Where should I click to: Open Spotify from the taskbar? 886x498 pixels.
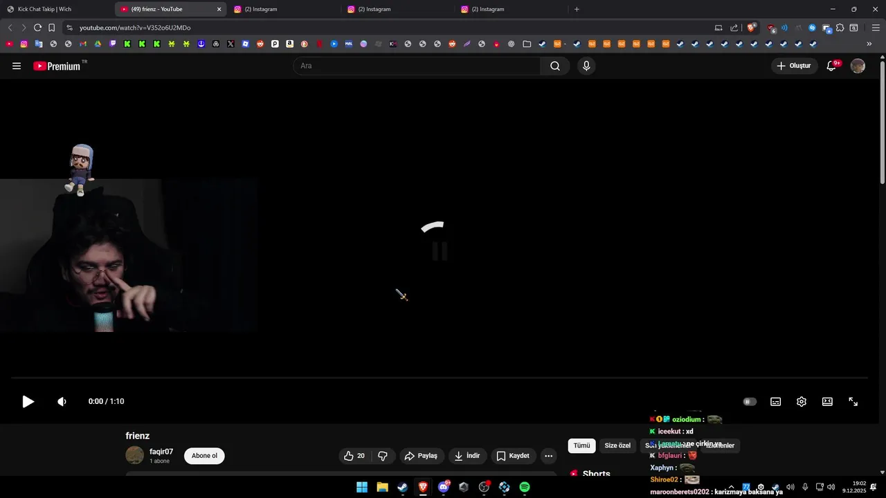tap(525, 487)
